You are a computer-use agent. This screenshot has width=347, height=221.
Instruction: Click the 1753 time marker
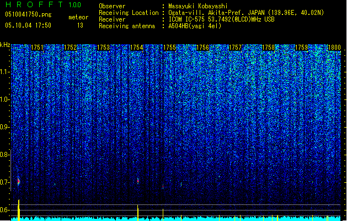[x=103, y=48]
